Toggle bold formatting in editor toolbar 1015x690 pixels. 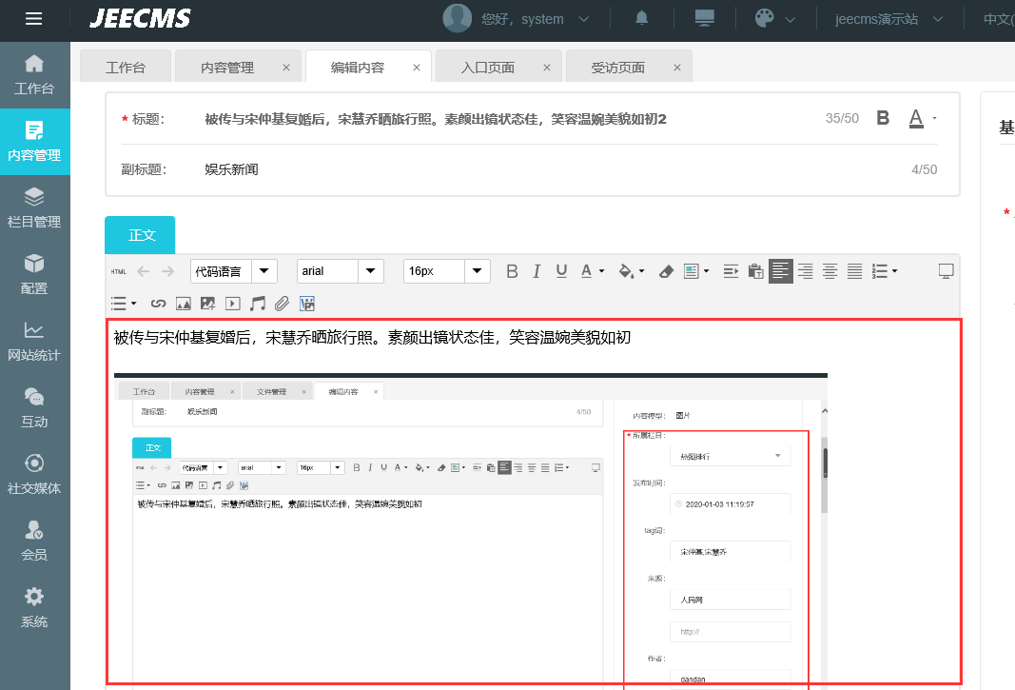click(x=512, y=271)
